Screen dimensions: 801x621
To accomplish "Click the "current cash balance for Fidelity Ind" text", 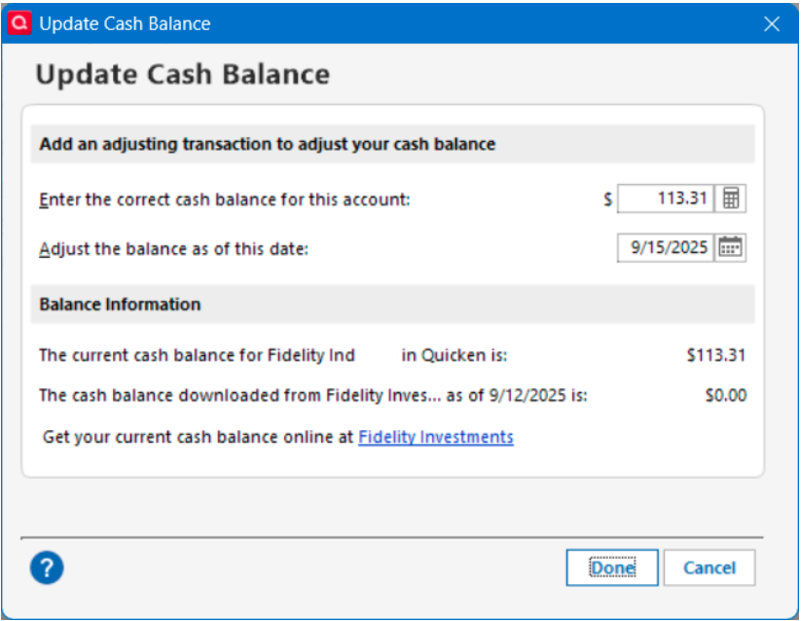I will pos(197,355).
